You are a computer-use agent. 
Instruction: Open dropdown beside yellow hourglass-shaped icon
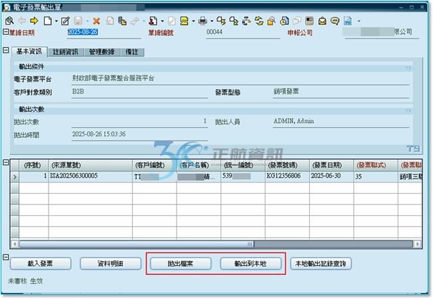coord(193,21)
